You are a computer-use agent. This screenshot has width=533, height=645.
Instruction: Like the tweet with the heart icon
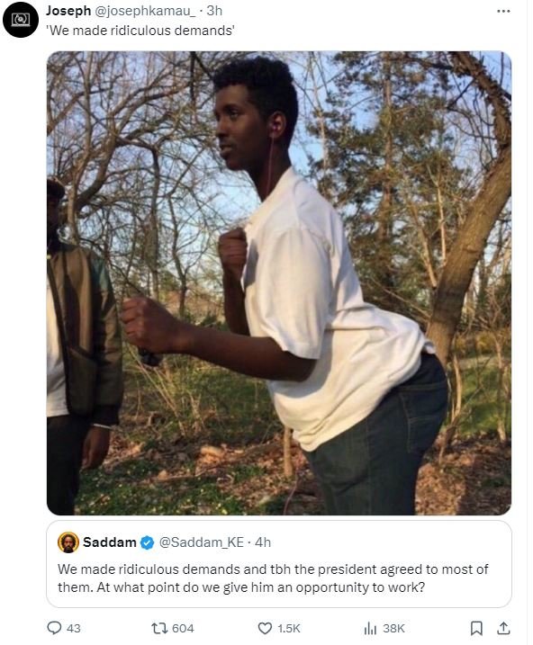tap(265, 628)
